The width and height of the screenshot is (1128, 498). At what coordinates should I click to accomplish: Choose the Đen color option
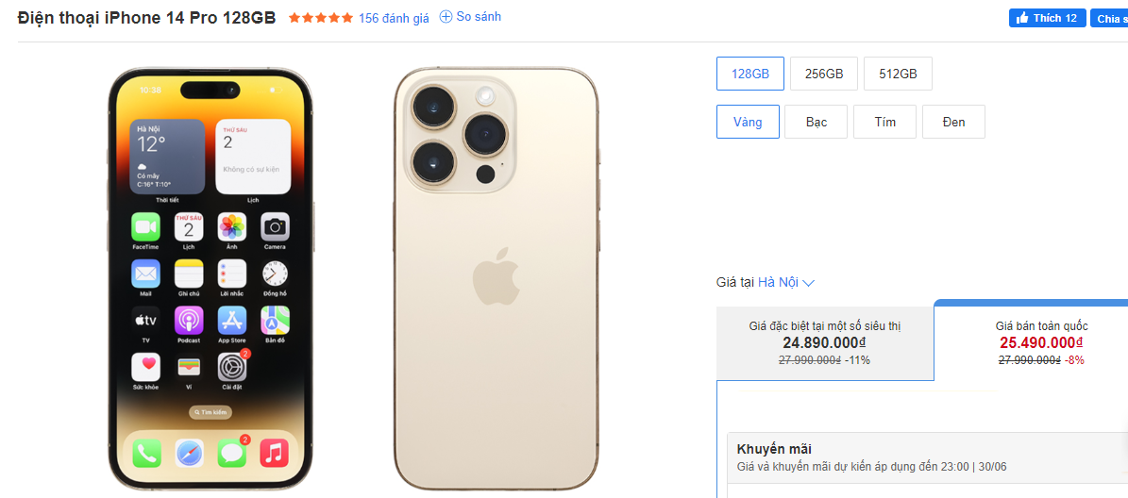pos(953,122)
